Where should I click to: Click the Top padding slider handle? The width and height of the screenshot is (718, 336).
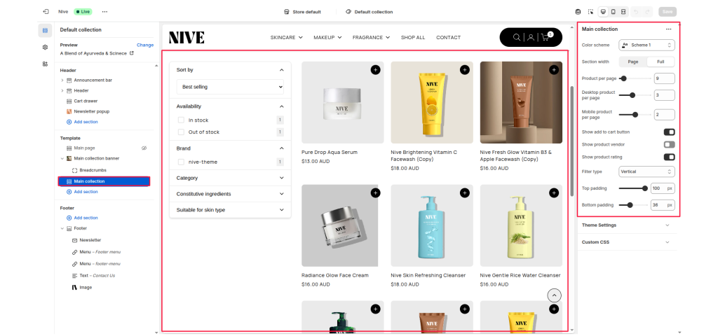point(644,188)
